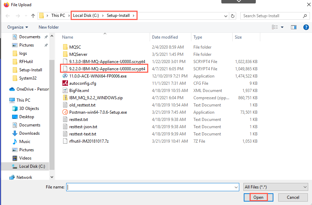Click Setup-Install in address breadcrumb
Image resolution: width=312 pixels, height=205 pixels.
coord(118,16)
